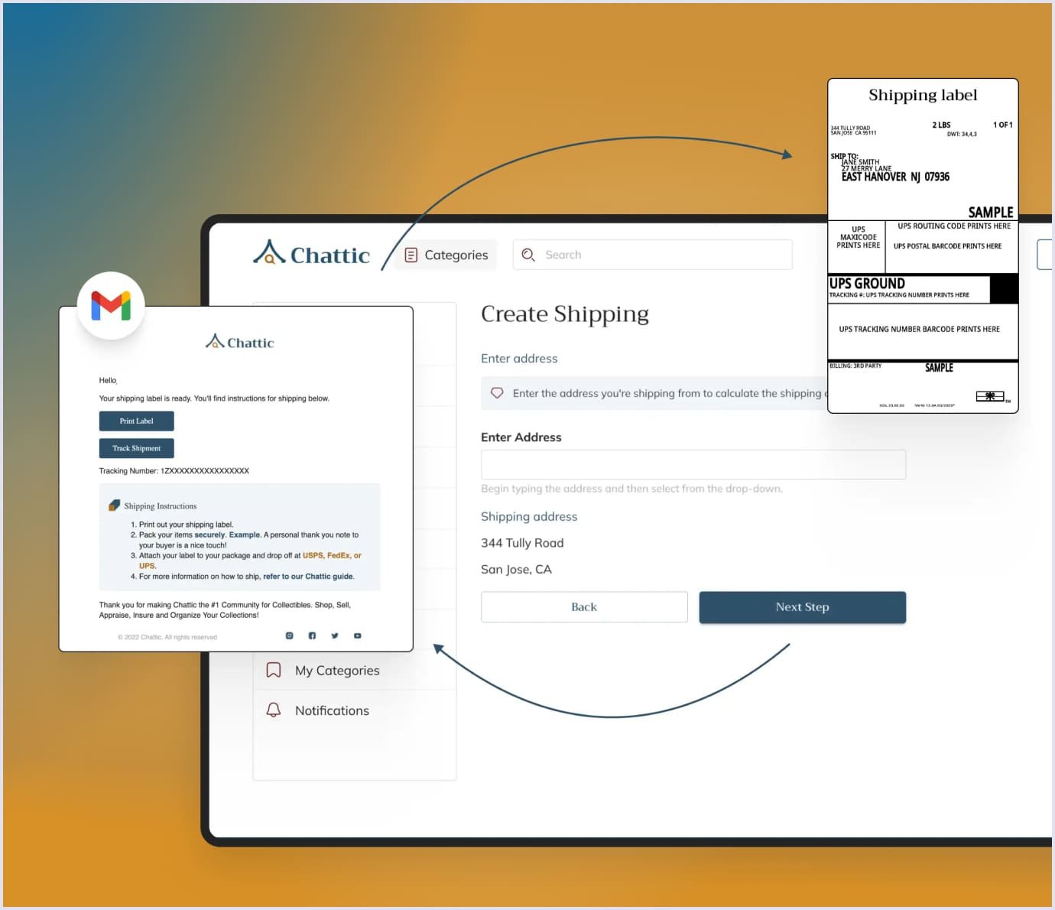Click the Chattic logo in the email

239,342
